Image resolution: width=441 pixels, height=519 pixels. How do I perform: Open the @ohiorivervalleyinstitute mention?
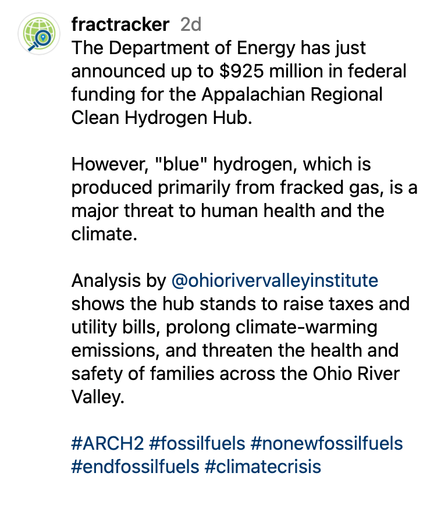(x=275, y=281)
